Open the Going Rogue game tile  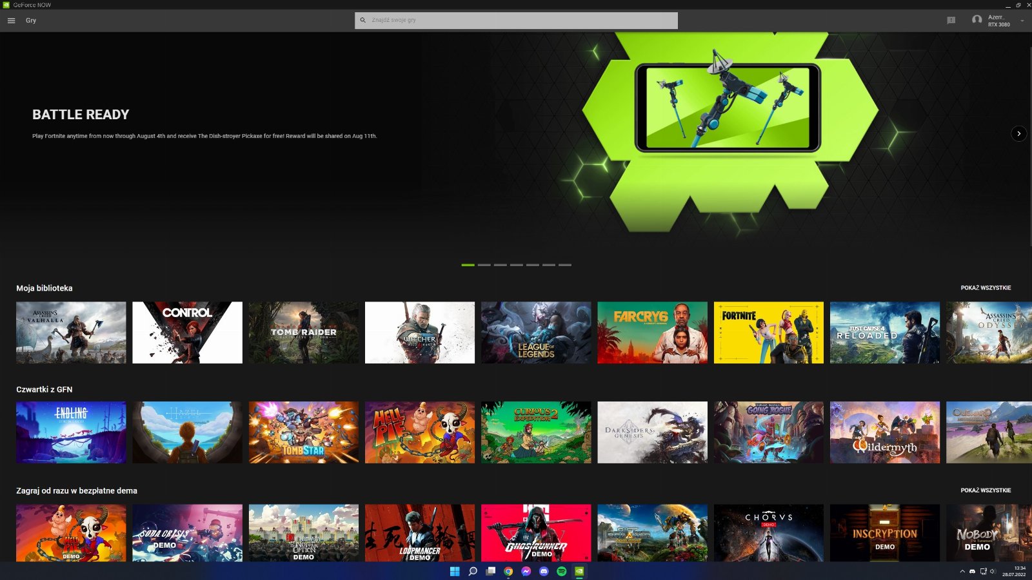click(769, 432)
